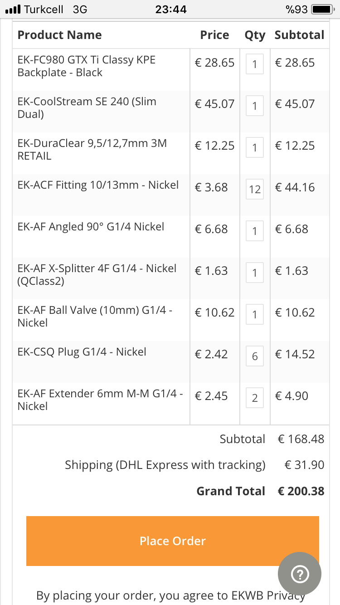The width and height of the screenshot is (340, 605).
Task: Place the order with orange button
Action: [173, 541]
